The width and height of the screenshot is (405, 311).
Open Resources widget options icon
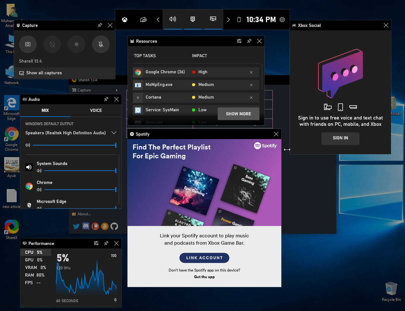point(239,41)
